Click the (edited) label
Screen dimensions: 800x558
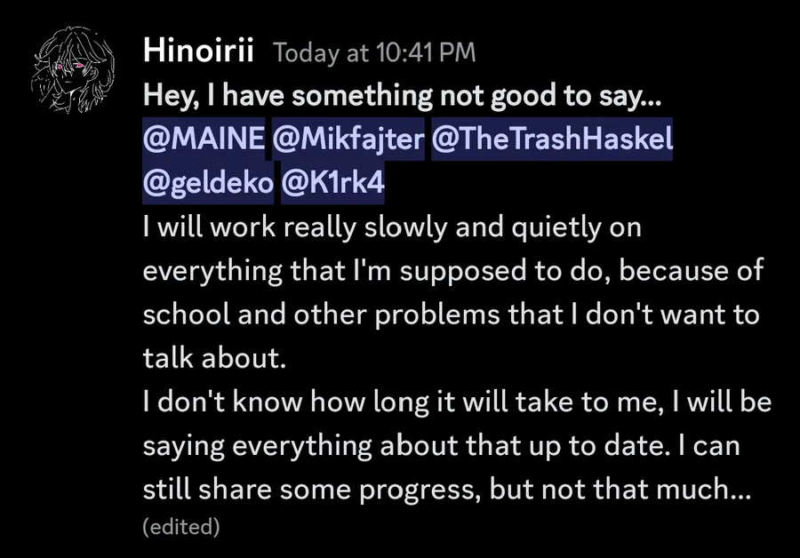180,526
